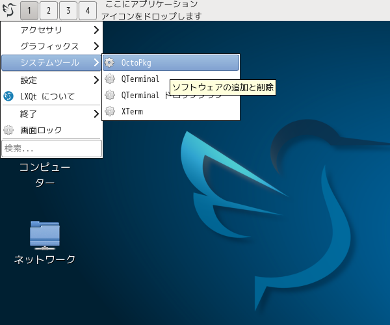This screenshot has width=390, height=325.
Task: Select the コンピューター desktop label
Action: (x=45, y=175)
